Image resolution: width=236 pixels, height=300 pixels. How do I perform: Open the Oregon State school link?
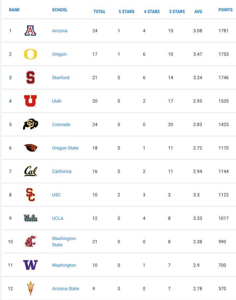click(x=65, y=148)
